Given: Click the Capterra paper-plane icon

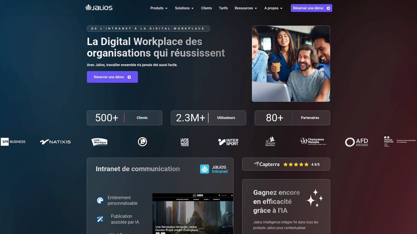Looking at the screenshot, I should tap(257, 164).
